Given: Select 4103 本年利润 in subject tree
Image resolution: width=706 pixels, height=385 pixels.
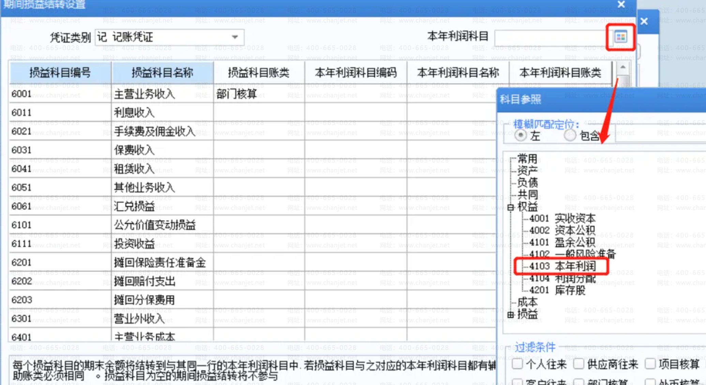Looking at the screenshot, I should click(562, 266).
